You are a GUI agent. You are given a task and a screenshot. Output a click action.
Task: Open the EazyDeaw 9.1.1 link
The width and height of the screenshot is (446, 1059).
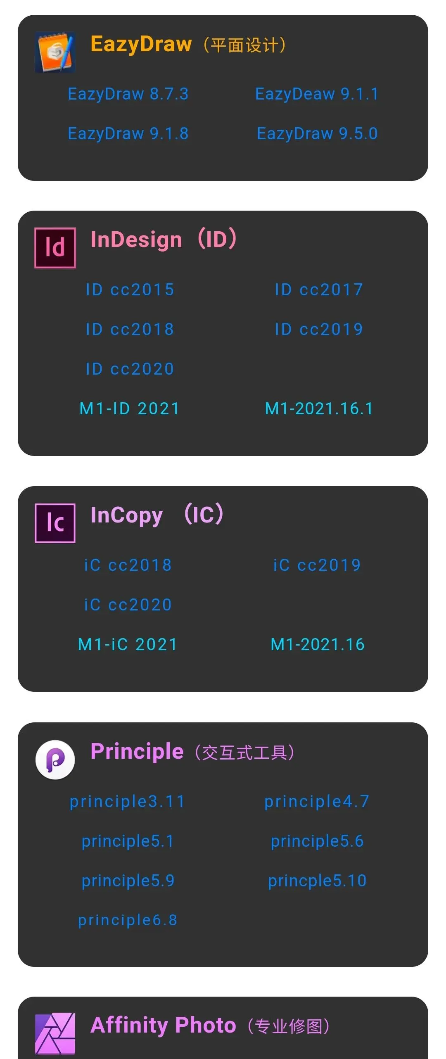point(317,94)
